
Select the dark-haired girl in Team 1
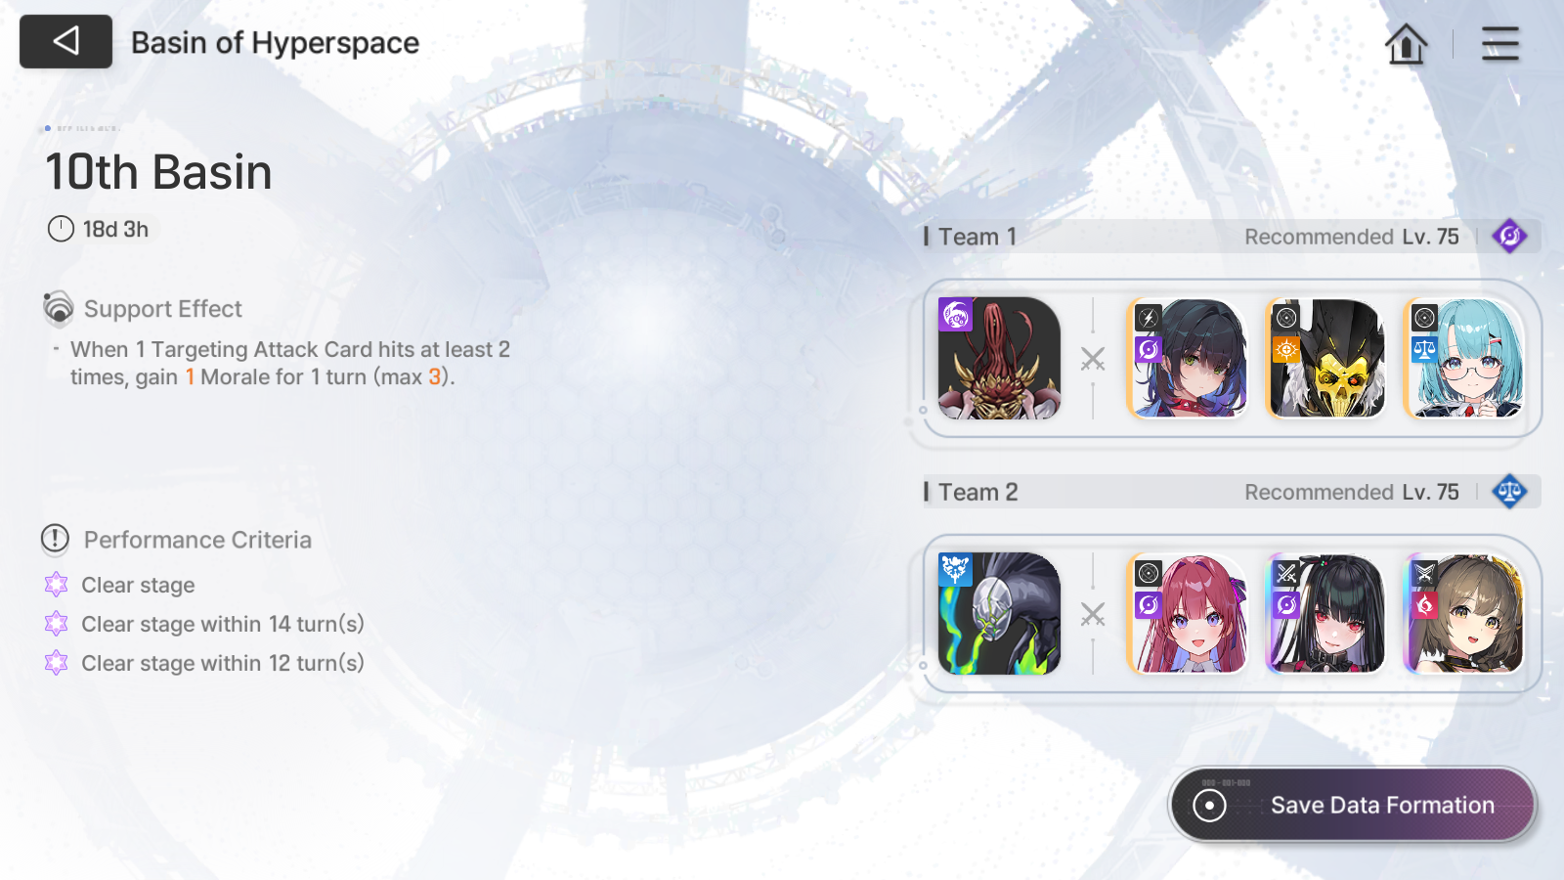point(1187,359)
